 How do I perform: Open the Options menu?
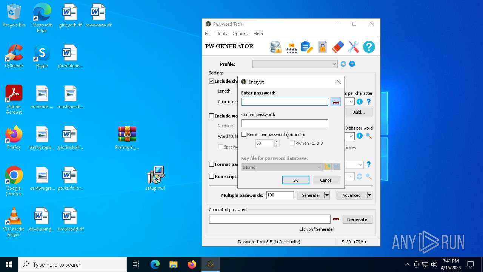240,34
